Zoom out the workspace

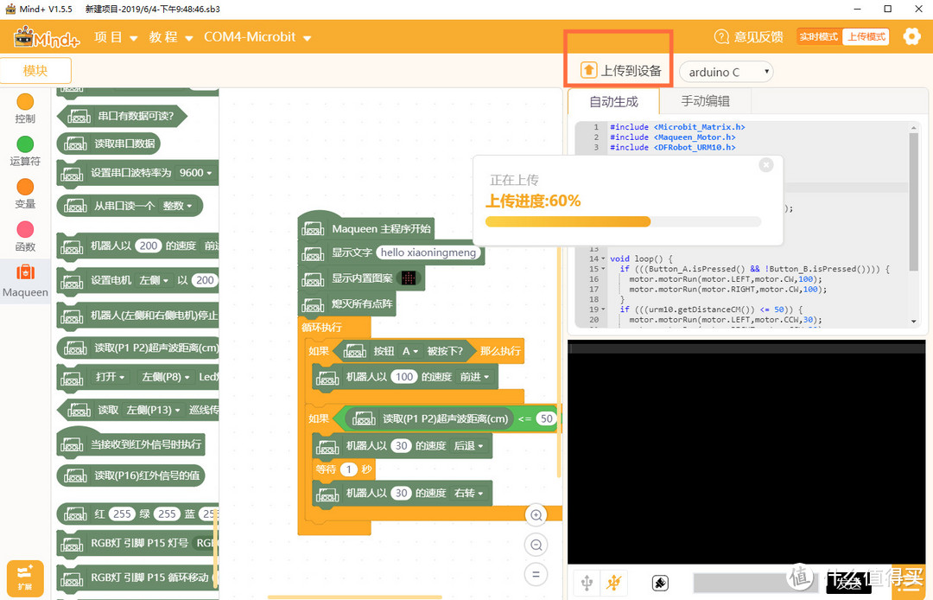(x=536, y=545)
